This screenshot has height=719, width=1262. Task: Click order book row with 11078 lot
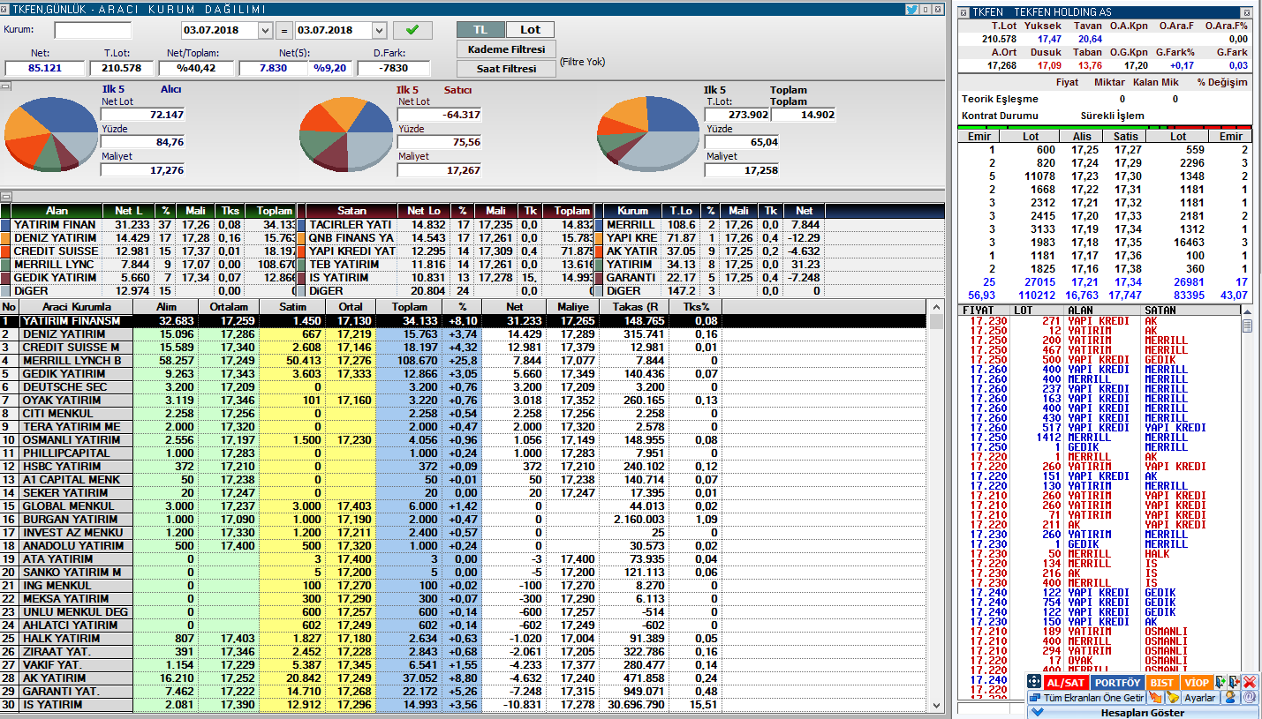pyautogui.click(x=1105, y=176)
